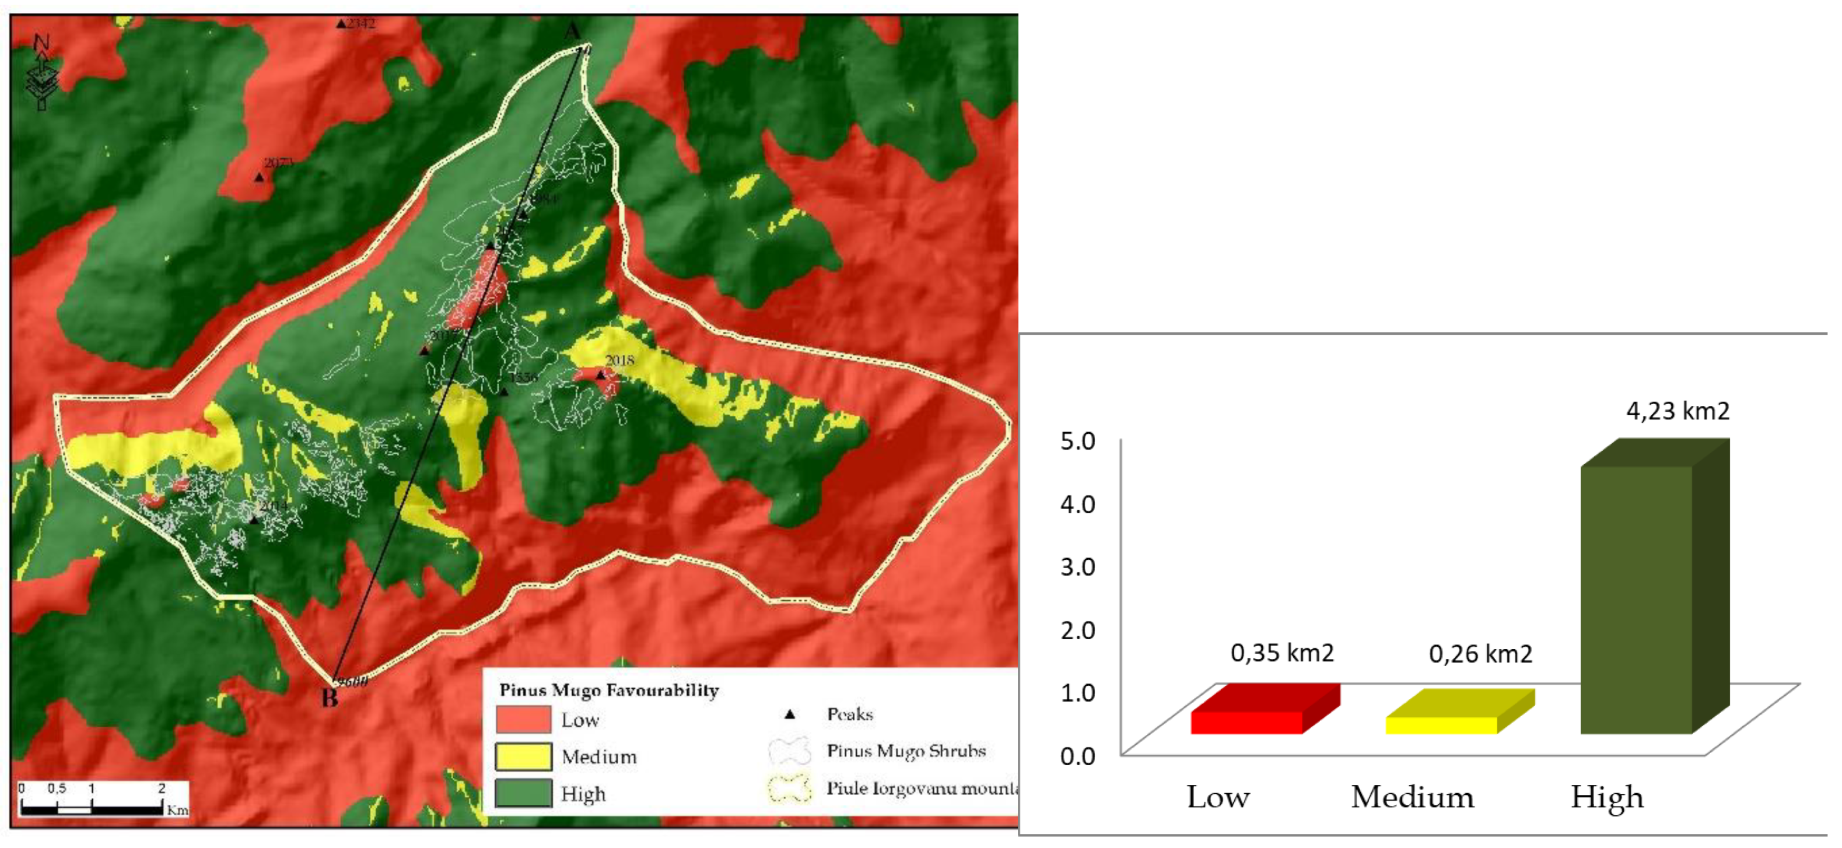This screenshot has height=848, width=1842.
Task: Click the Peaks triangle symbol in legend
Action: tap(789, 714)
